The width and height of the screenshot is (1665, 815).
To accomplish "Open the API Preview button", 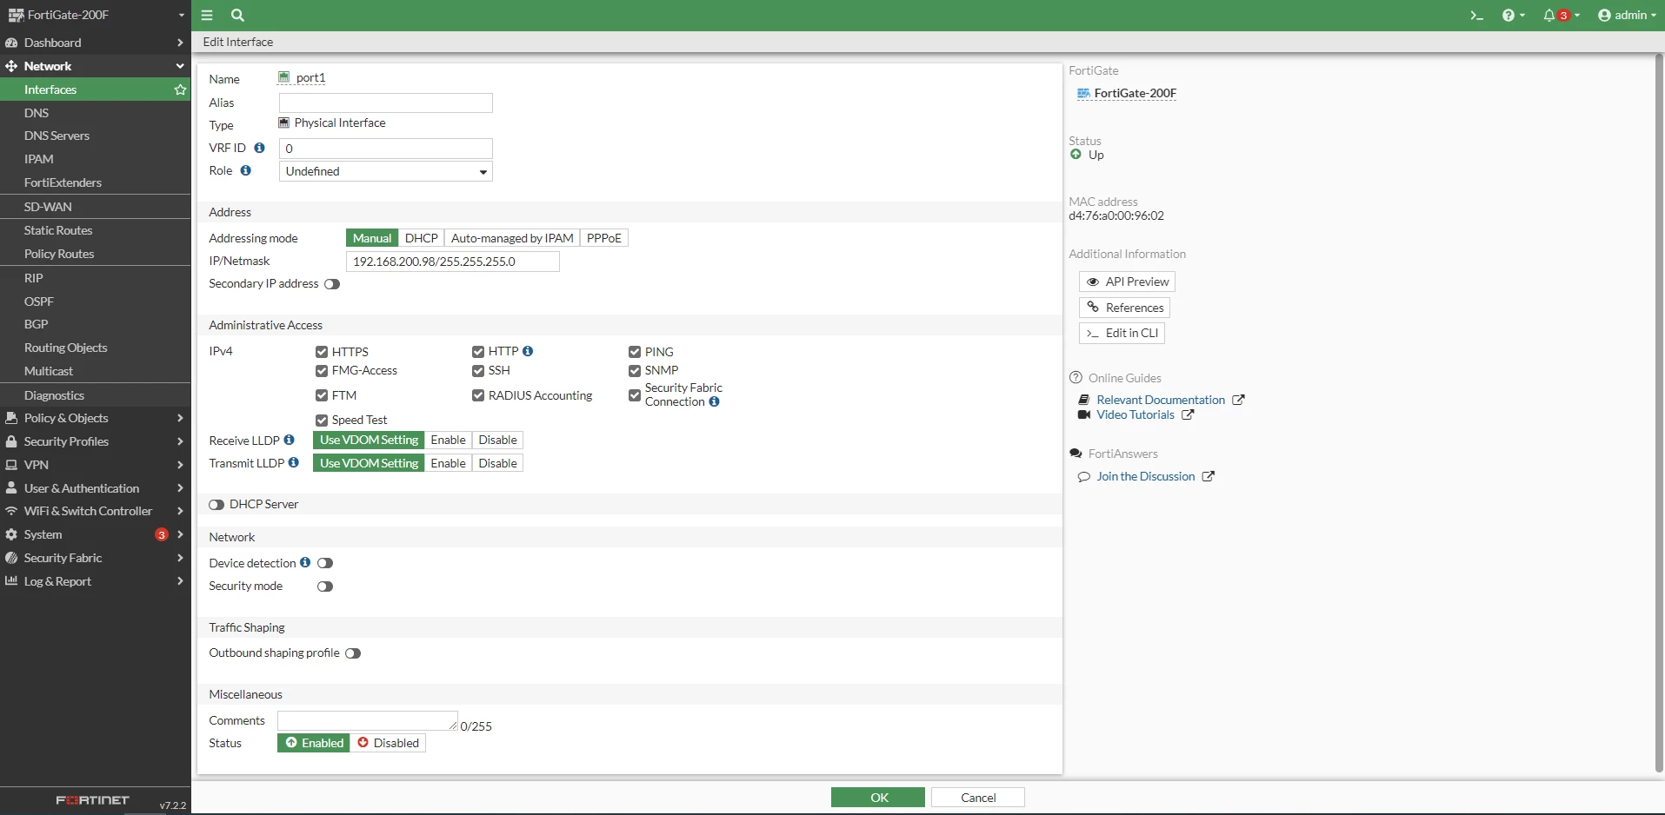I will pyautogui.click(x=1127, y=282).
